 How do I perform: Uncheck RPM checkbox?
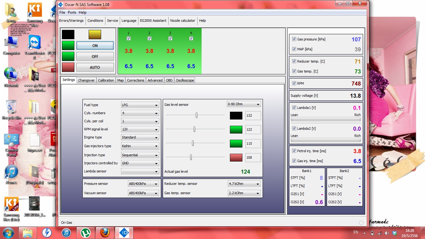294,83
